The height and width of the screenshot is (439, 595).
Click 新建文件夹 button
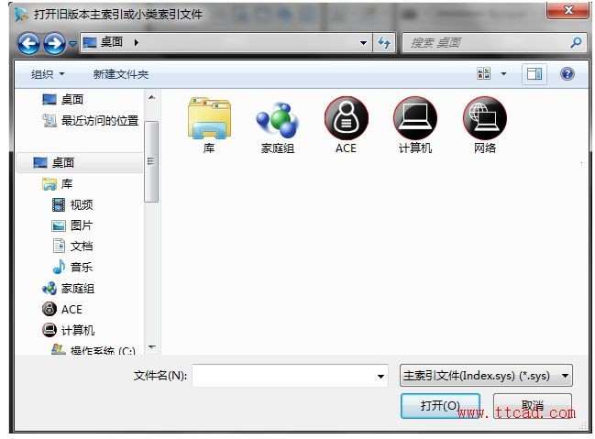click(121, 74)
